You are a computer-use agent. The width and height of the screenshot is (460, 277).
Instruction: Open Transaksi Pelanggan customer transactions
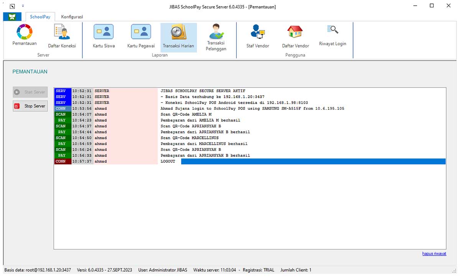pyautogui.click(x=216, y=38)
